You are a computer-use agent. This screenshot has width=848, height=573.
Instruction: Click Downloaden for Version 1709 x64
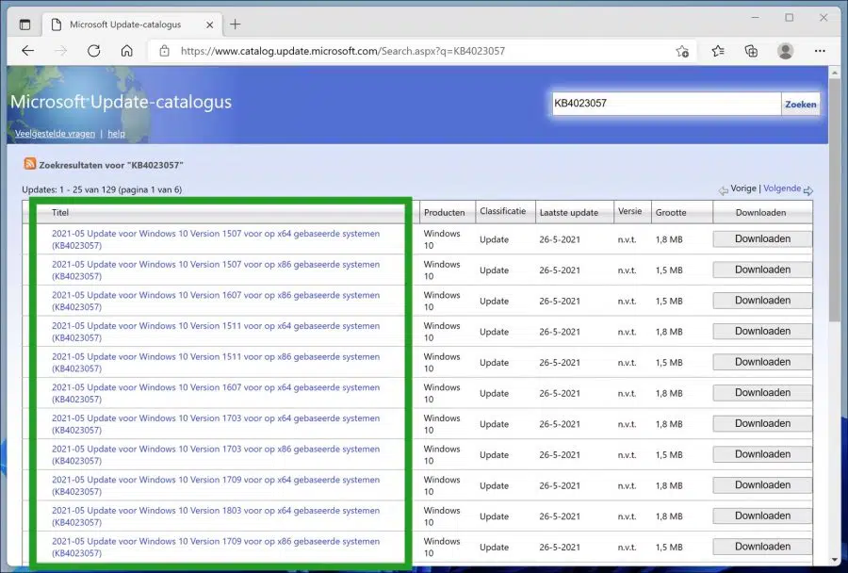click(x=762, y=485)
